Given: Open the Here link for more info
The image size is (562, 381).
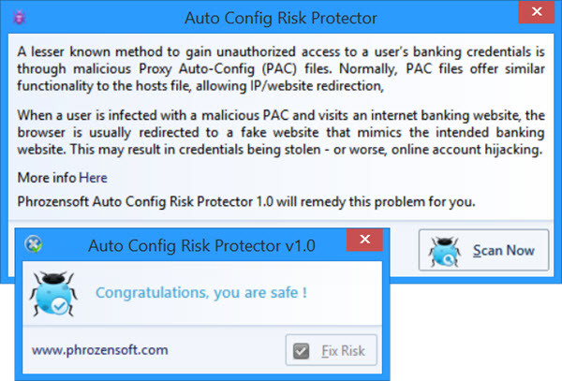Looking at the screenshot, I should [x=93, y=178].
